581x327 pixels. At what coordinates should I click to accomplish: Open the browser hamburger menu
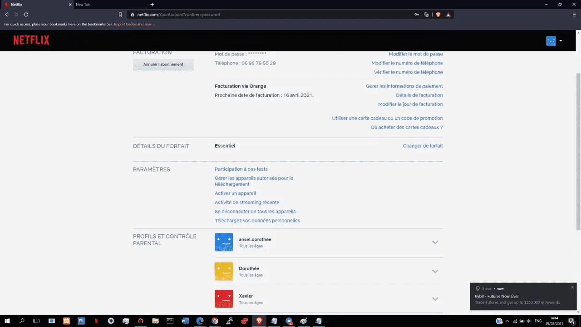574,15
